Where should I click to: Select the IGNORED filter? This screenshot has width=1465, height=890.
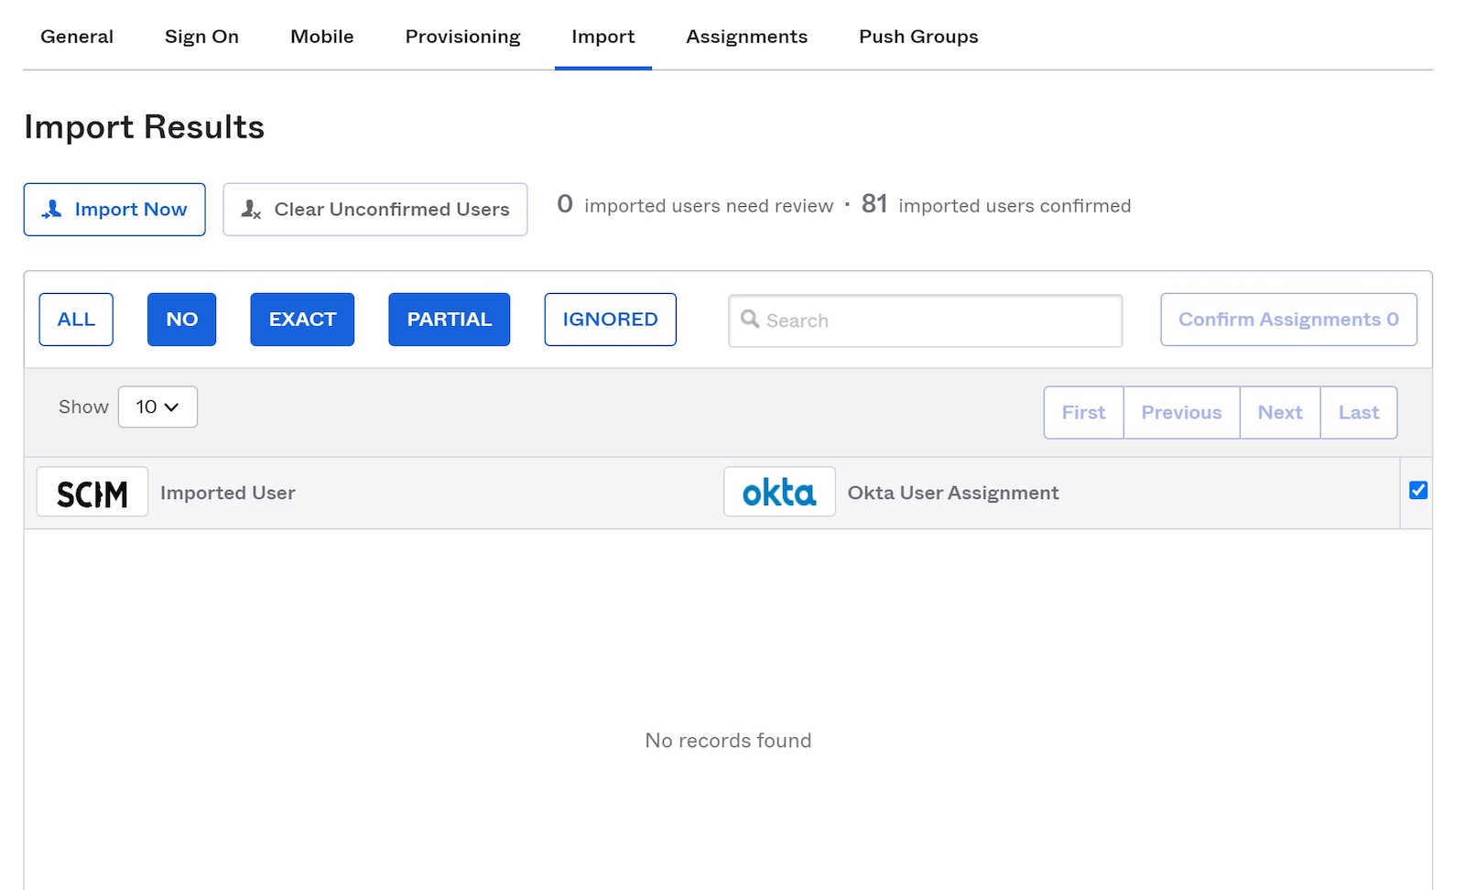[x=609, y=319]
